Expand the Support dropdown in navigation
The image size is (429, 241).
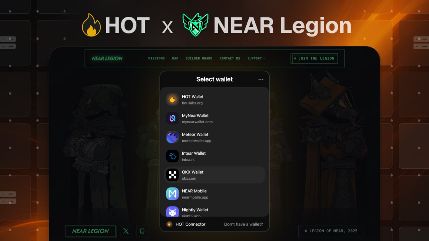pos(256,58)
